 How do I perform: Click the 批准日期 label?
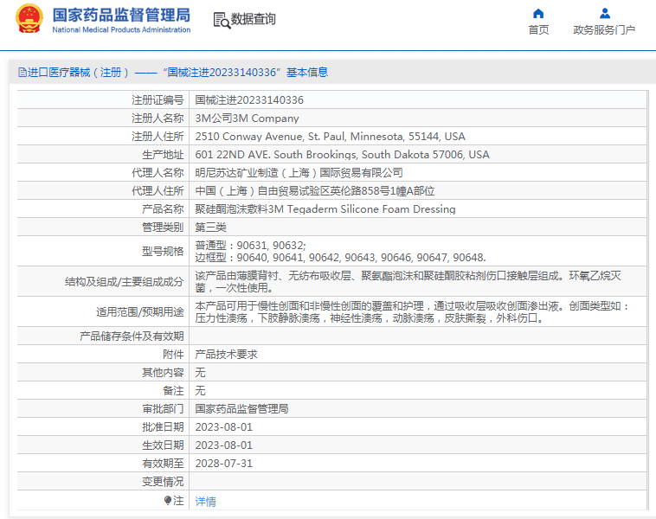[x=163, y=427]
